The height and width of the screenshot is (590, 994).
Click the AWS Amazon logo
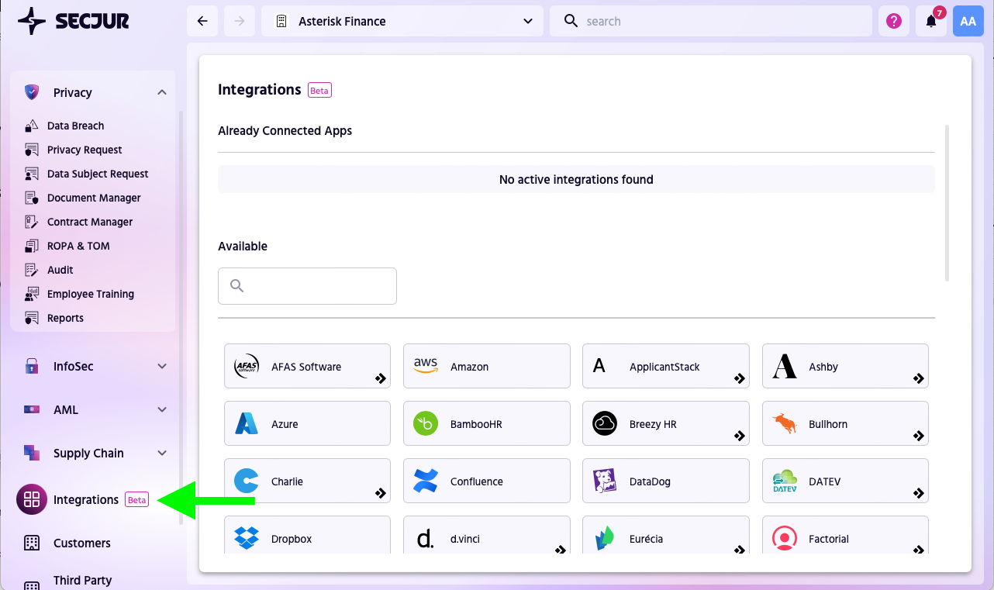[x=426, y=366]
